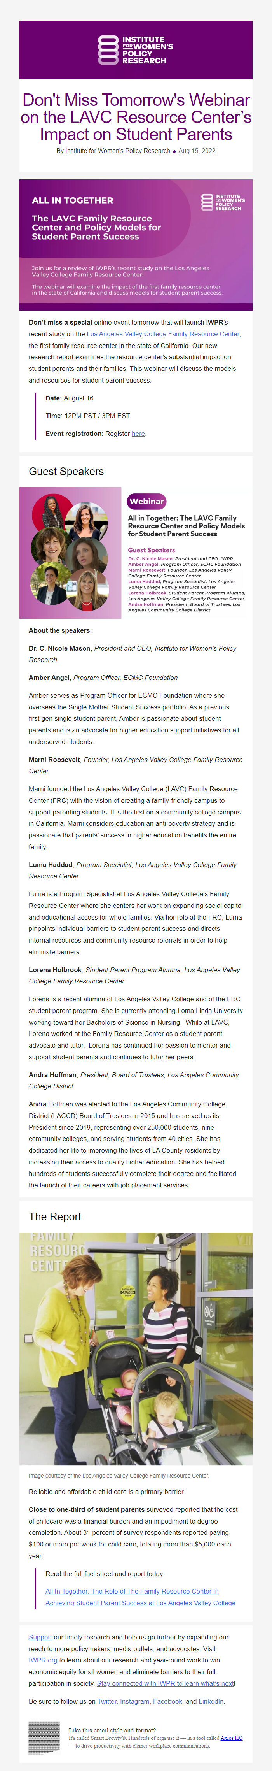Click the stroller photo in The Report
This screenshot has width=272, height=1771.
point(135,1348)
